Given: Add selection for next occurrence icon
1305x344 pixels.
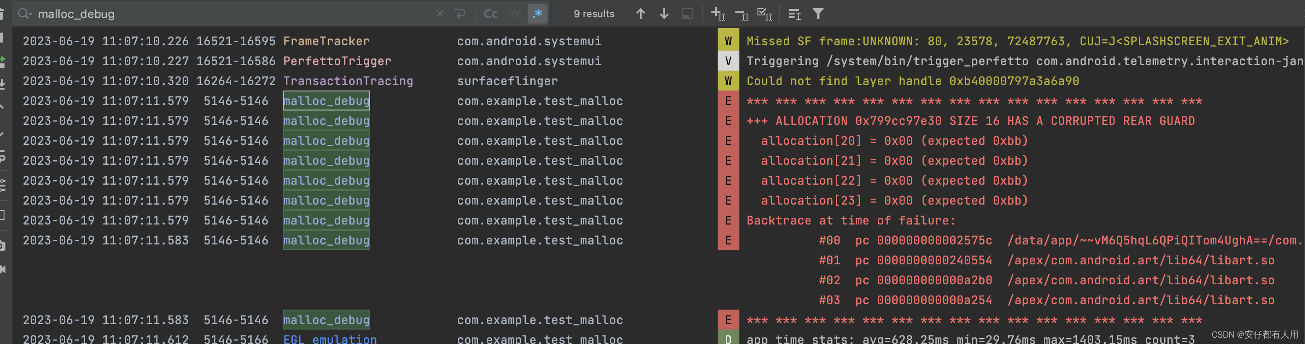Looking at the screenshot, I should tap(718, 14).
